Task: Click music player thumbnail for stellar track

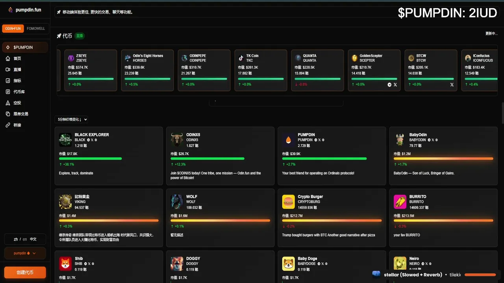Action: (x=376, y=274)
